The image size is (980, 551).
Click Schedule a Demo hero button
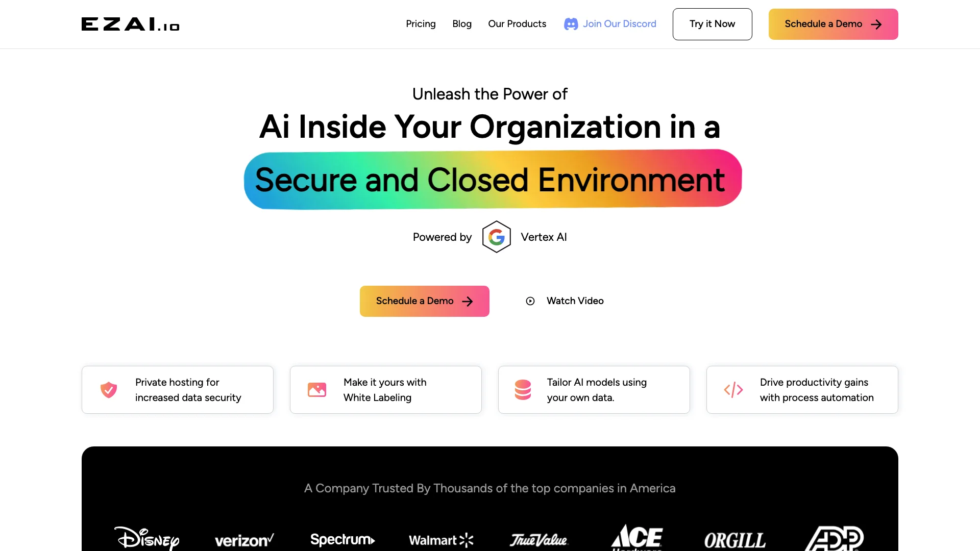(x=423, y=302)
